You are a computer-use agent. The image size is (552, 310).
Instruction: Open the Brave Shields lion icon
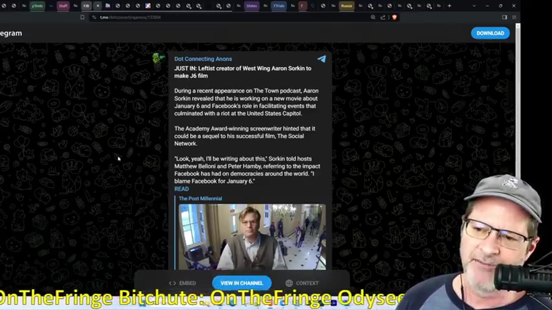click(x=394, y=17)
